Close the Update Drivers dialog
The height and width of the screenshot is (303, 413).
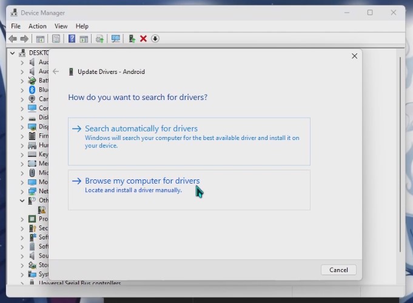(354, 56)
